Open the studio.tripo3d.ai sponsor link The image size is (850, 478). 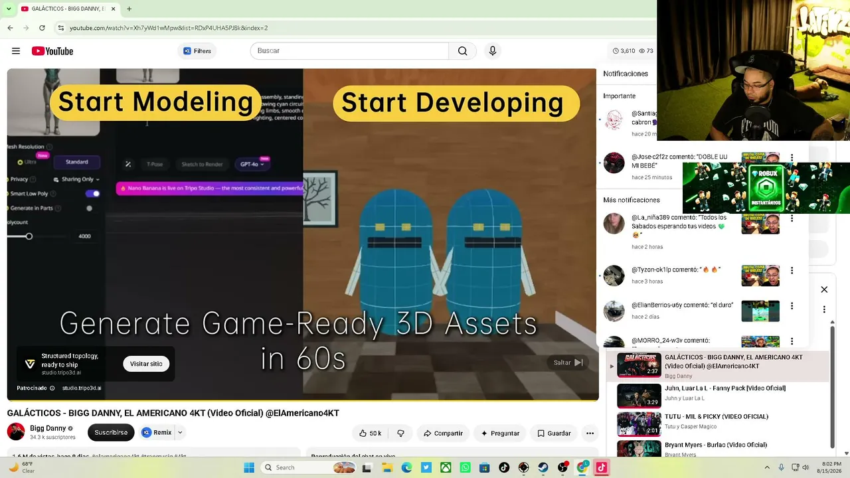82,388
